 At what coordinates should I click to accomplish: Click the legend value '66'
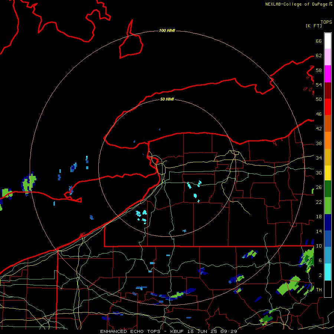tap(319, 41)
